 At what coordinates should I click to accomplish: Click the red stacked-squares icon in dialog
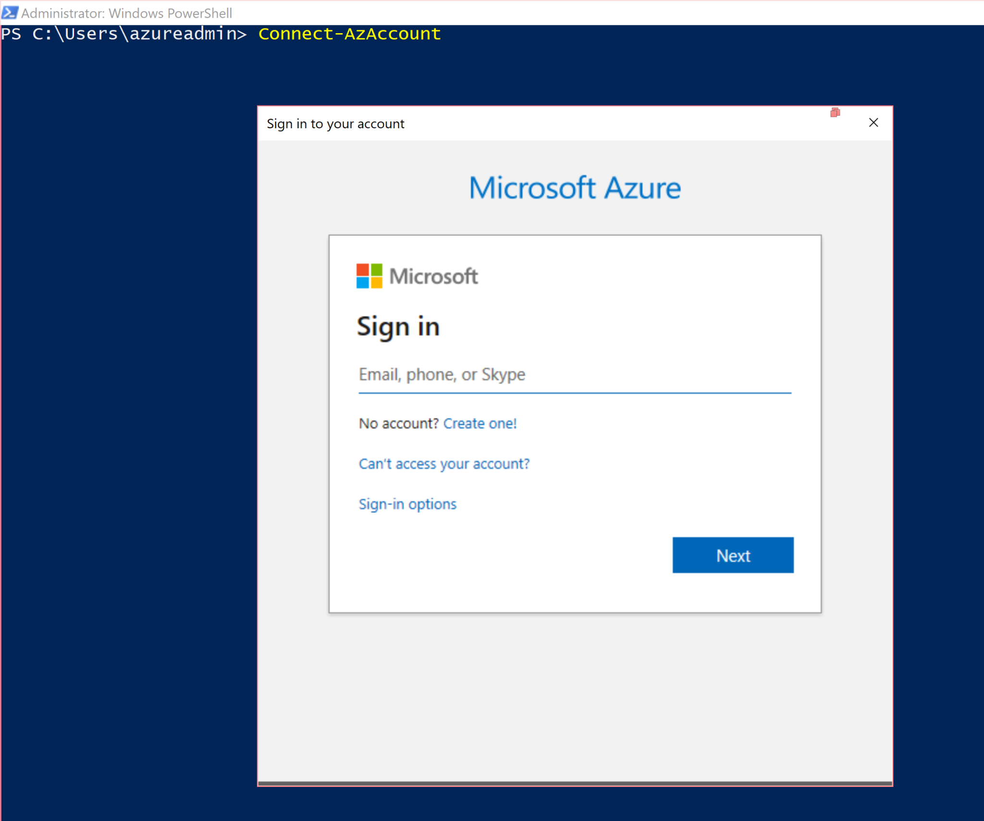[x=835, y=113]
